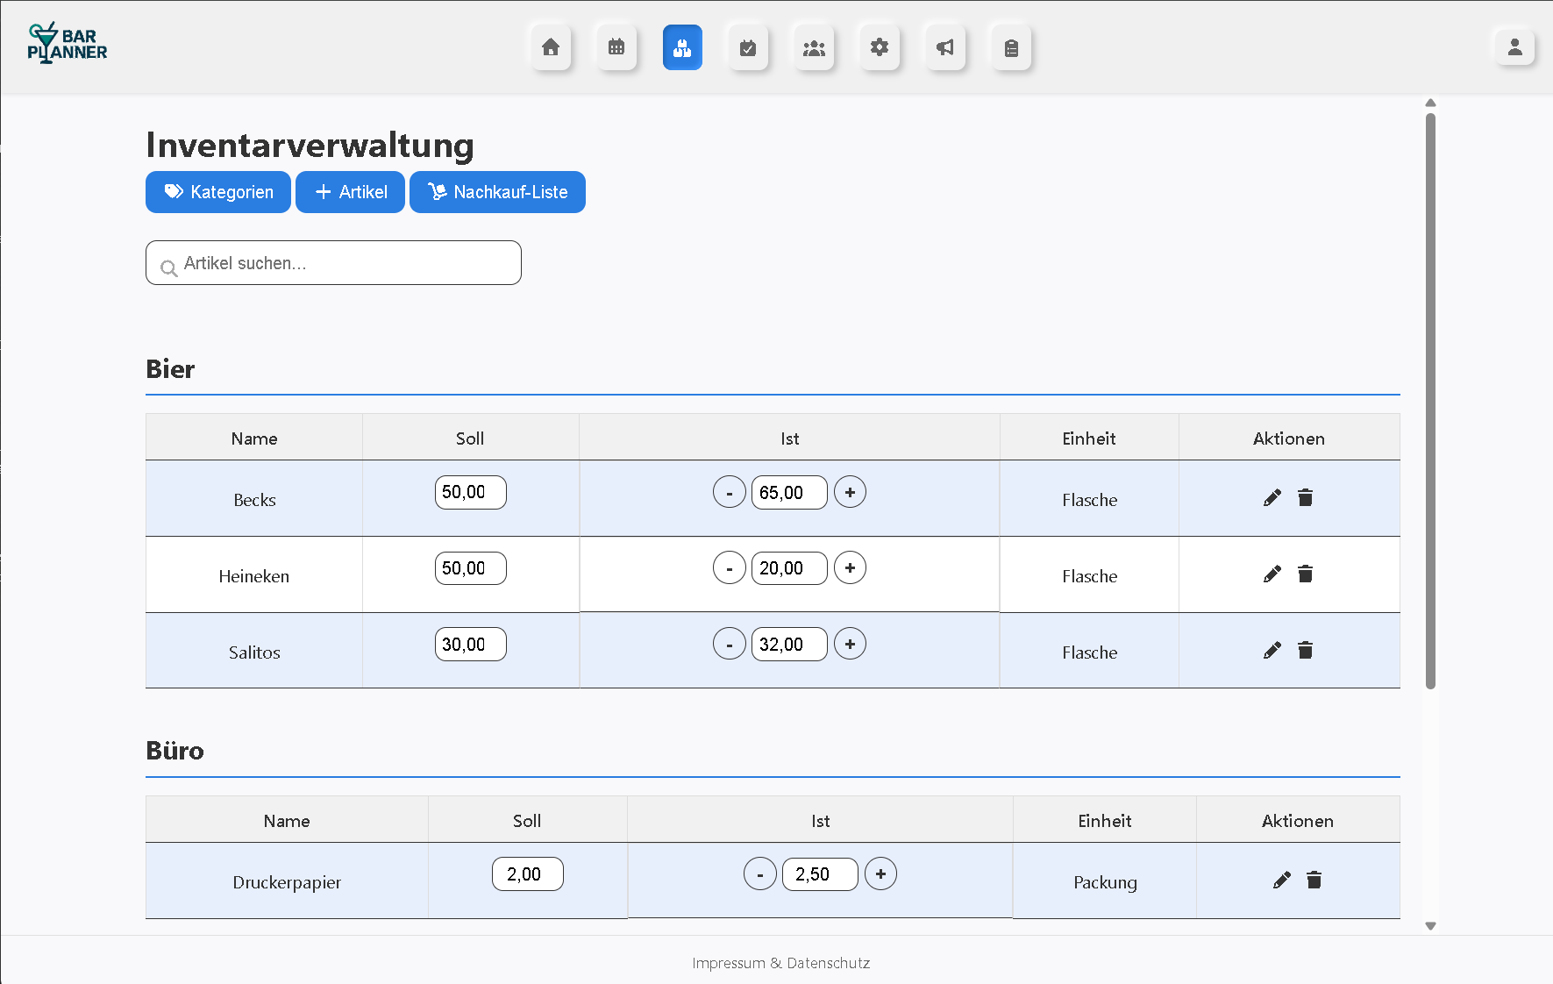The image size is (1553, 984).
Task: Select the active inventory boxes icon
Action: point(682,47)
